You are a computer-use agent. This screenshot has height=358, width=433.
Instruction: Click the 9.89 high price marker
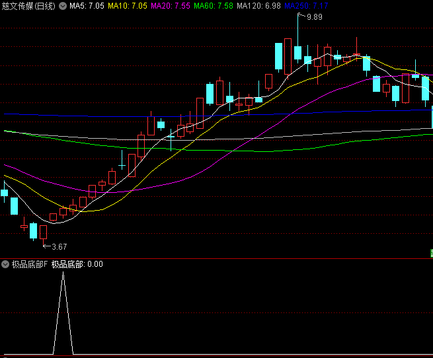pyautogui.click(x=314, y=17)
